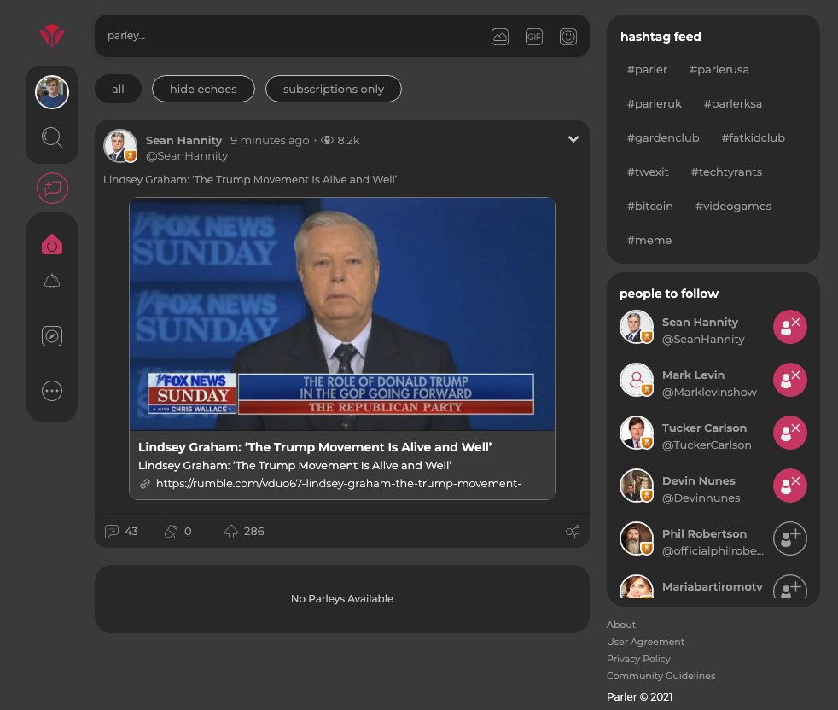Click the @TuckerCarlson handle

coord(707,445)
